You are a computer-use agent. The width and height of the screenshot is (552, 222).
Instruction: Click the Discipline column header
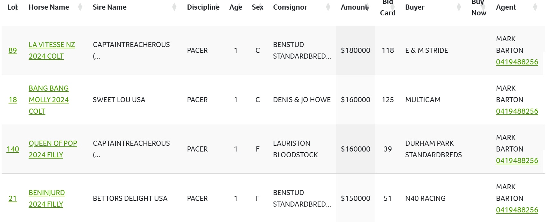[203, 7]
